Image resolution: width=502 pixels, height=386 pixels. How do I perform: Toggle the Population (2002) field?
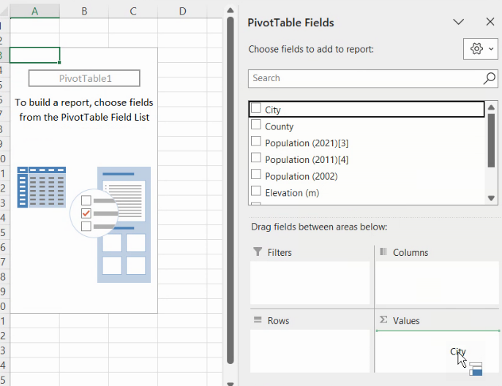click(x=256, y=175)
